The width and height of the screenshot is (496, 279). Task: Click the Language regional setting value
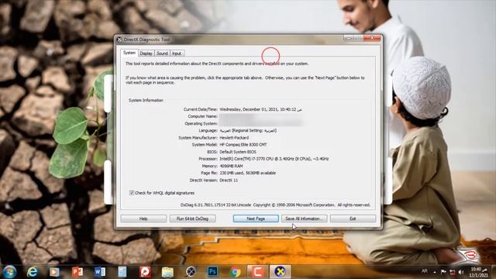[248, 131]
